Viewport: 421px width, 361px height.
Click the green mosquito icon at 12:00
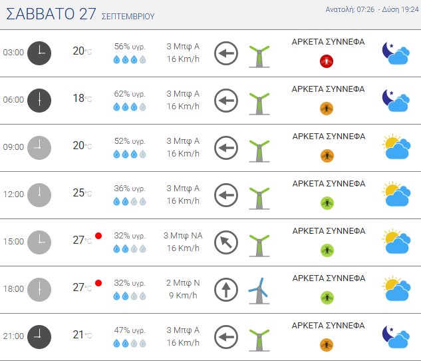coord(327,203)
